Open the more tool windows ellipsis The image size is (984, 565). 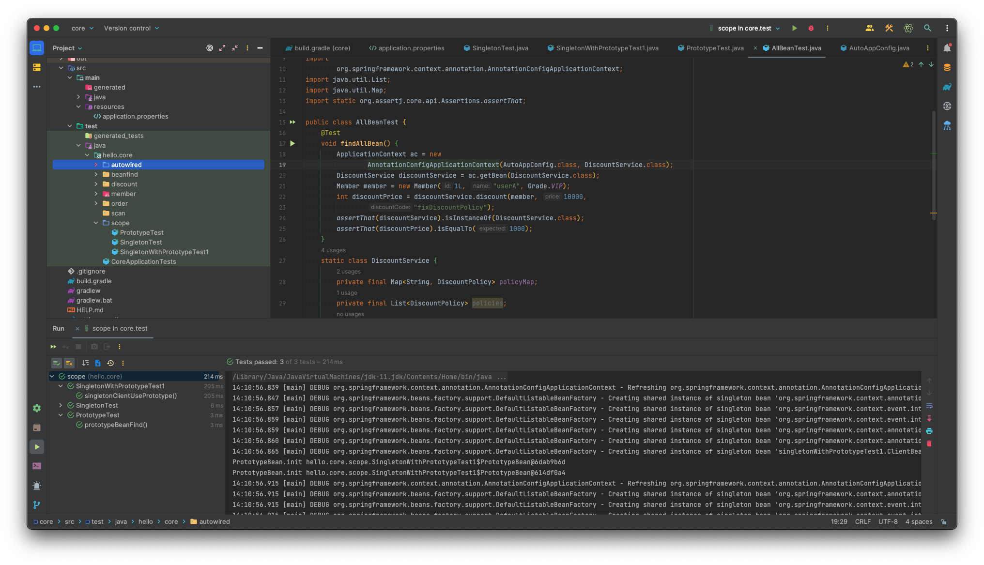37,87
